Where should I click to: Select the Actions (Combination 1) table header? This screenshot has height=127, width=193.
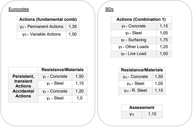pyautogui.click(x=141, y=19)
